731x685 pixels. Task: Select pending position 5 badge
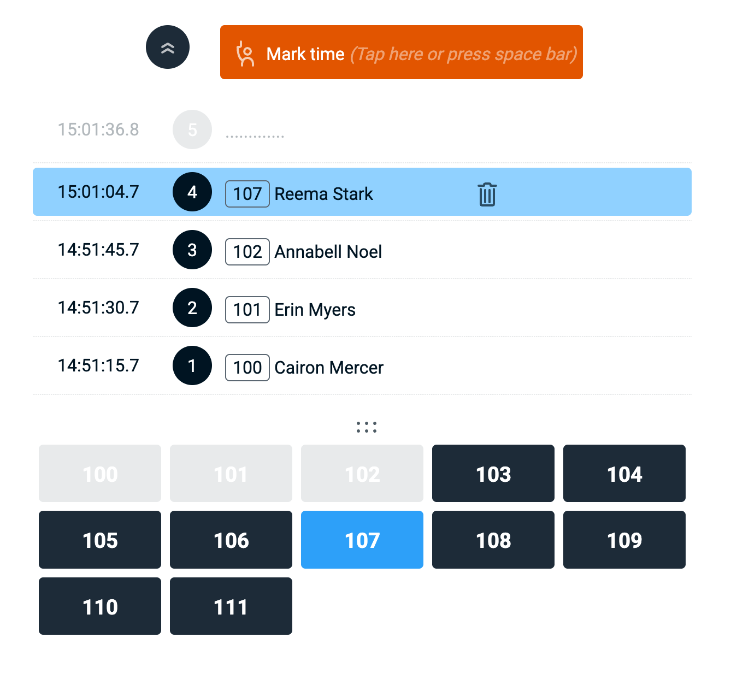click(192, 130)
